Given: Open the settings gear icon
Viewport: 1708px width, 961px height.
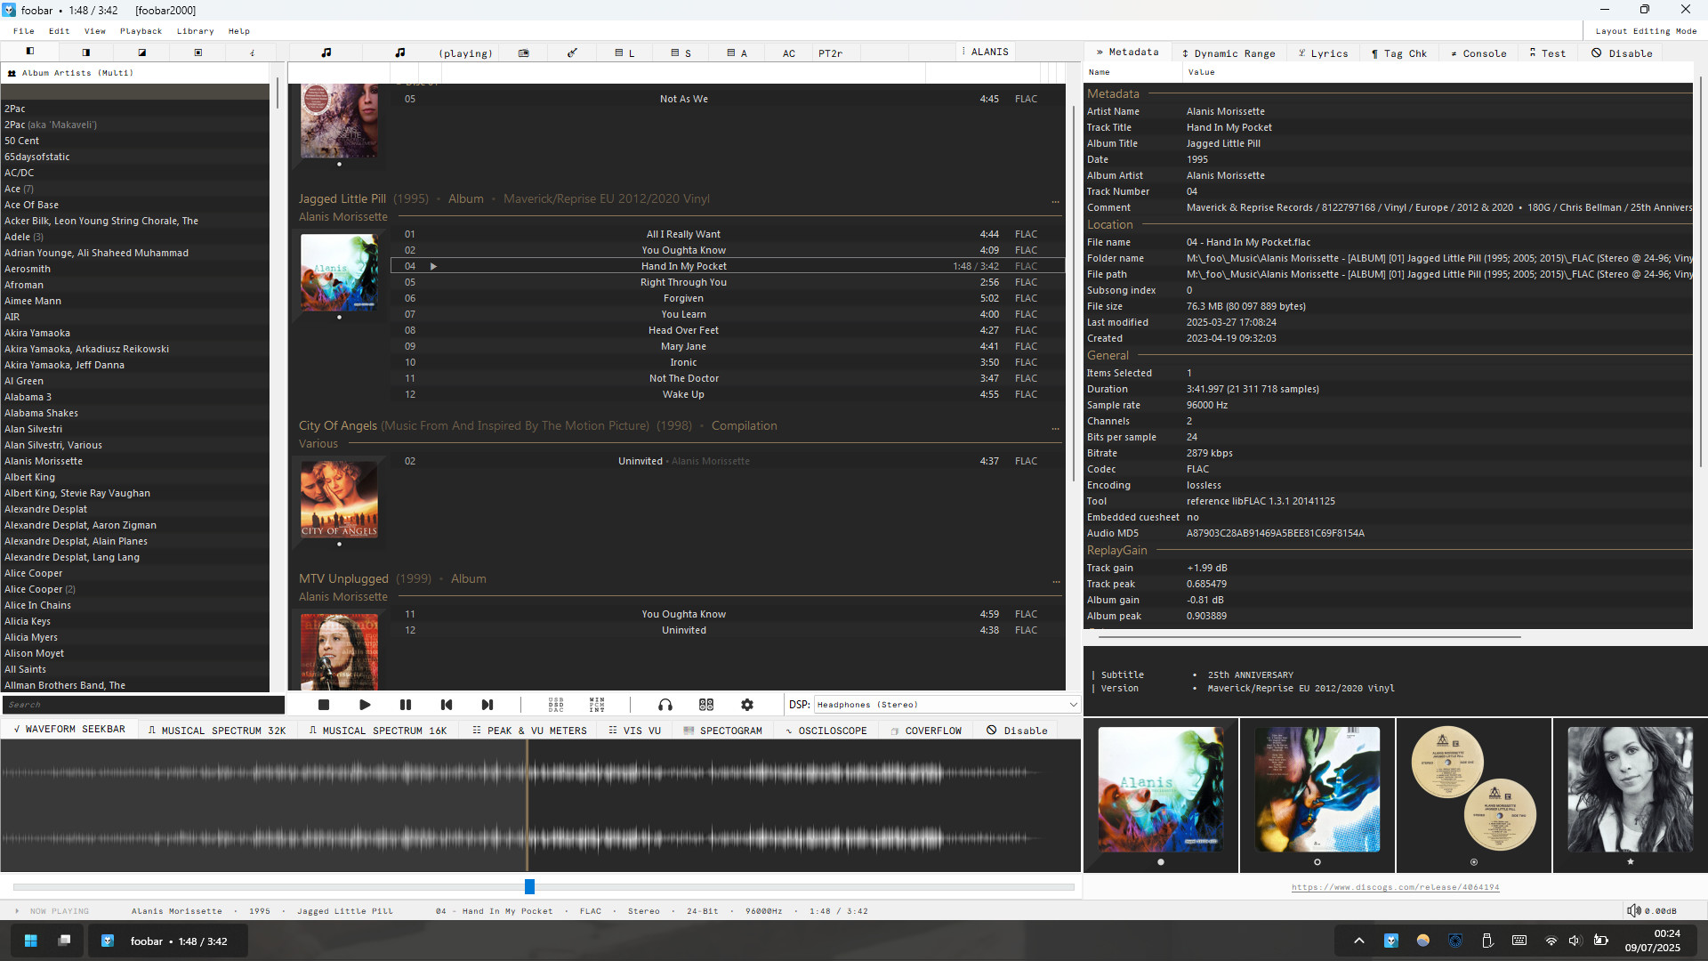Looking at the screenshot, I should point(747,705).
